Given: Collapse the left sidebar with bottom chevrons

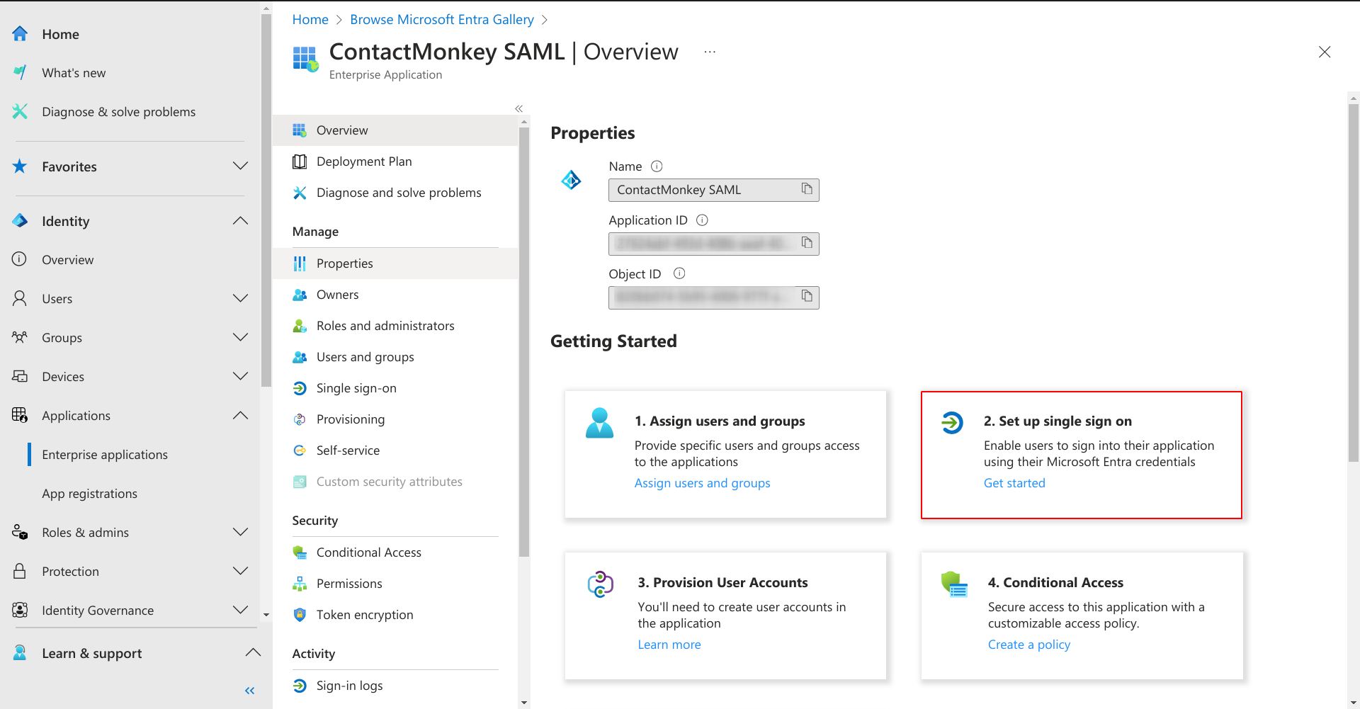Looking at the screenshot, I should (x=249, y=691).
